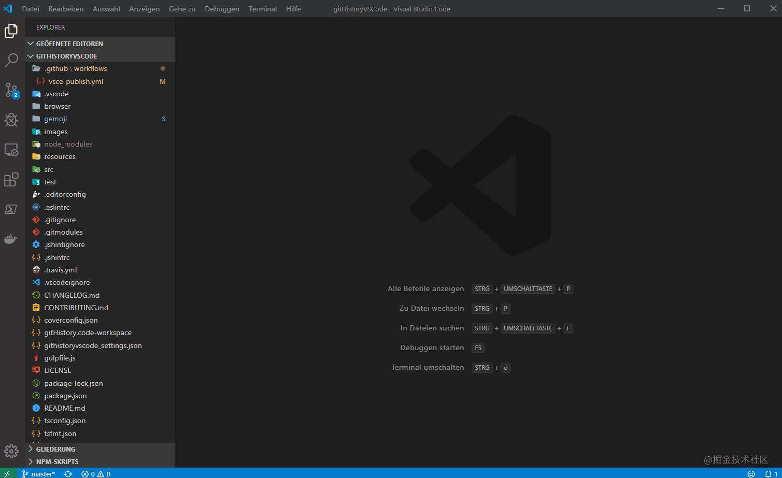This screenshot has height=478, width=782.
Task: Open the PowerShell icon in activity bar
Action: 11,209
